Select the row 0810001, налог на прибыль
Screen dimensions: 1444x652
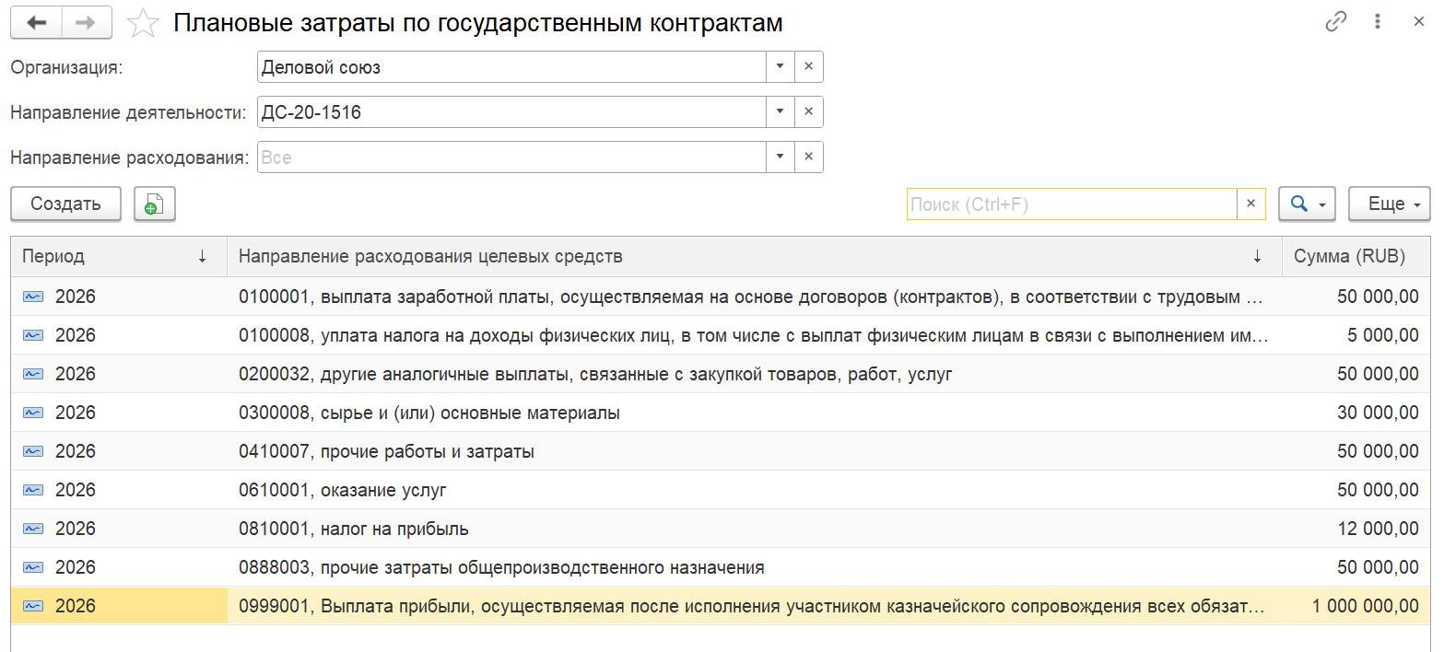721,529
